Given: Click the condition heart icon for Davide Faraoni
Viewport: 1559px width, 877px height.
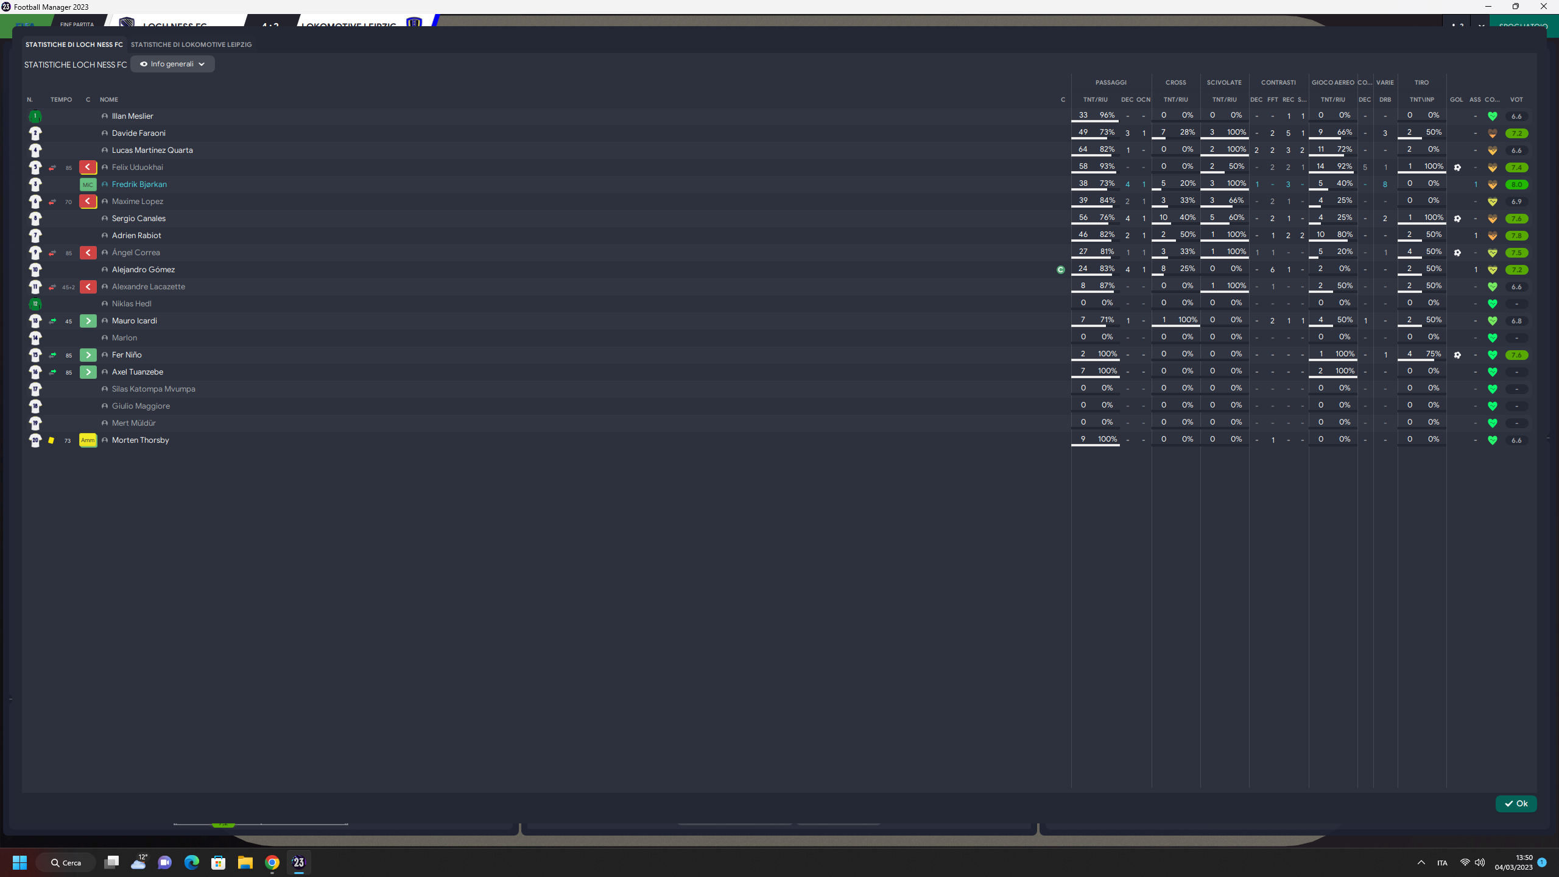Looking at the screenshot, I should tap(1493, 133).
